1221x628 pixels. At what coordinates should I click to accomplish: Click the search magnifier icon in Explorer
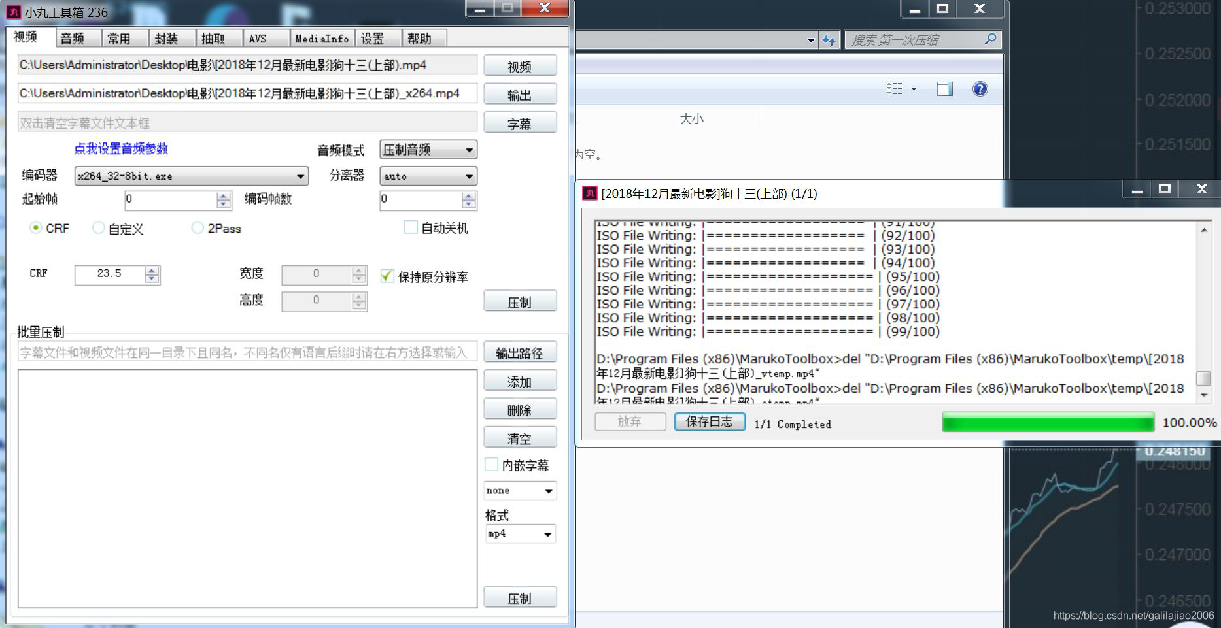[x=990, y=39]
